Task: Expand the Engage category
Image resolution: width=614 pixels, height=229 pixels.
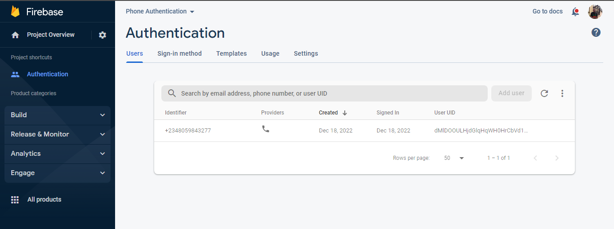Action: pos(58,173)
